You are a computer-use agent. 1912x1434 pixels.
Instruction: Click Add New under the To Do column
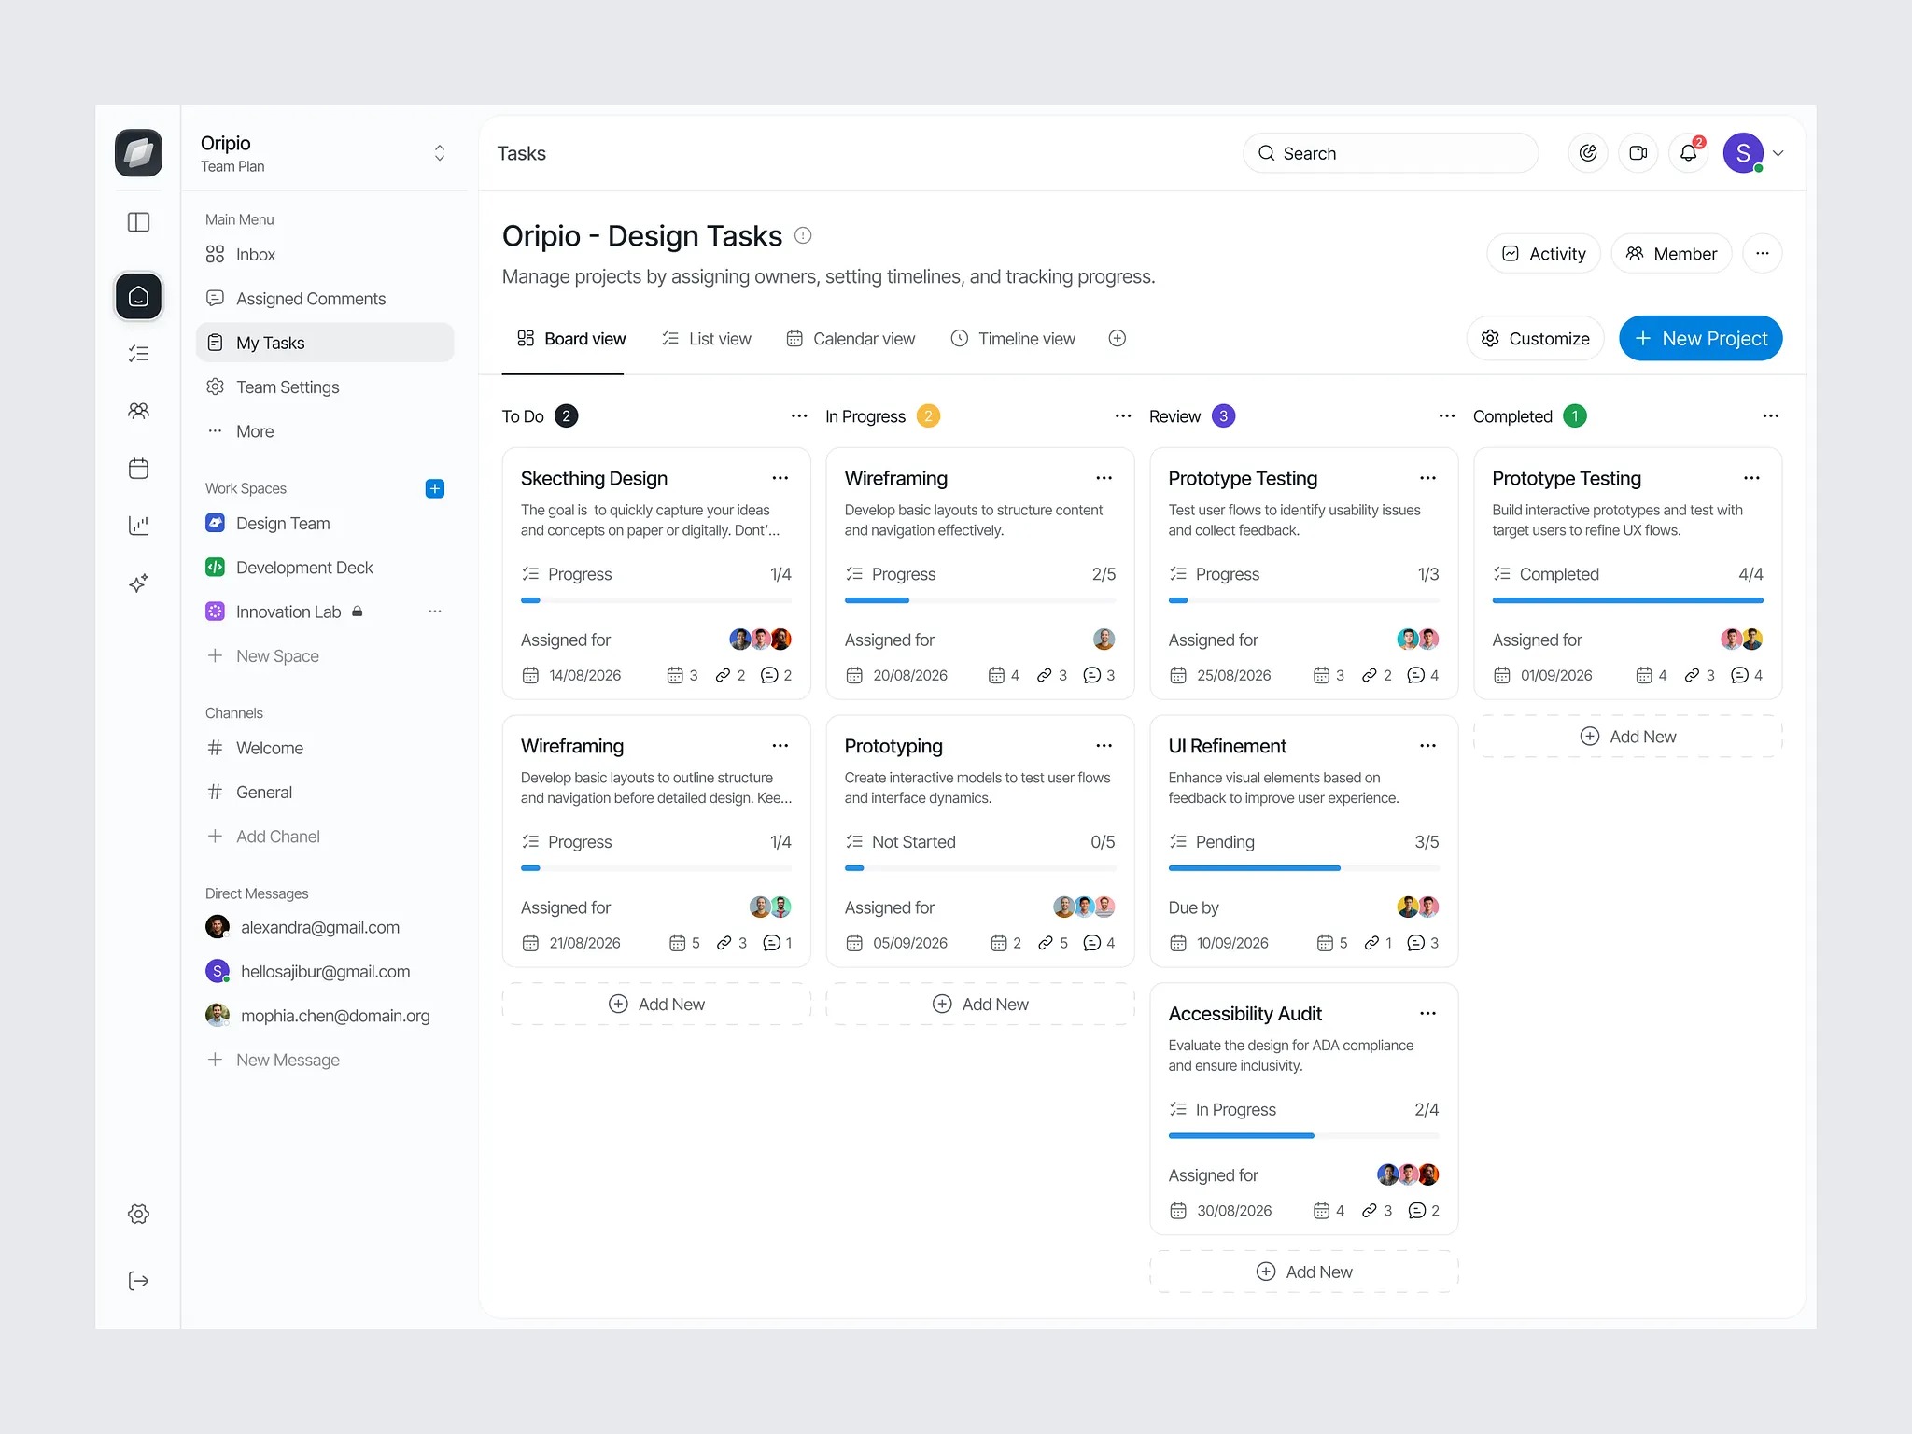[x=656, y=1005]
